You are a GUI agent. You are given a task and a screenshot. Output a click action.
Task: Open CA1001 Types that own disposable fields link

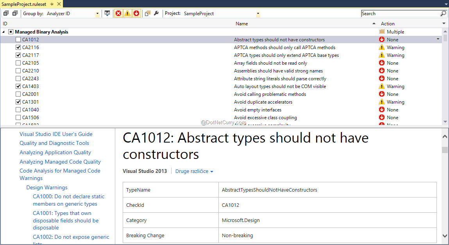click(66, 220)
